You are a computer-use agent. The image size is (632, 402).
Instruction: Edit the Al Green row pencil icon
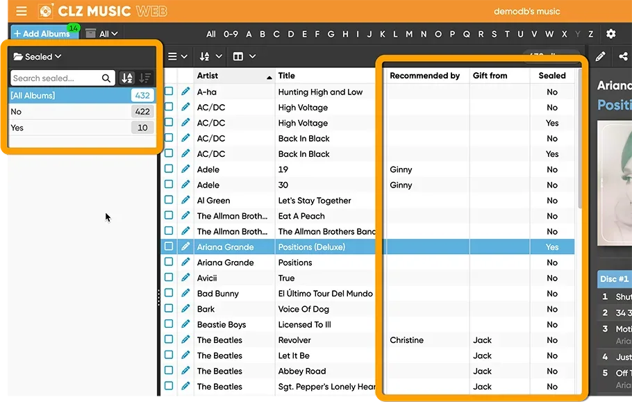(x=185, y=200)
